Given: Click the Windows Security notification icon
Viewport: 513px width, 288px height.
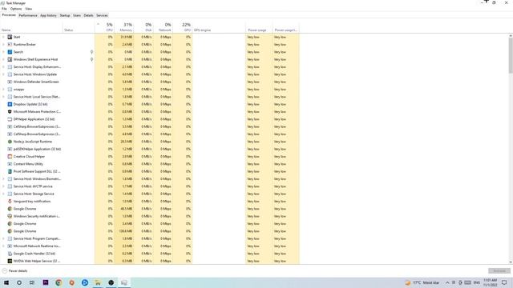Looking at the screenshot, I should pos(10,216).
